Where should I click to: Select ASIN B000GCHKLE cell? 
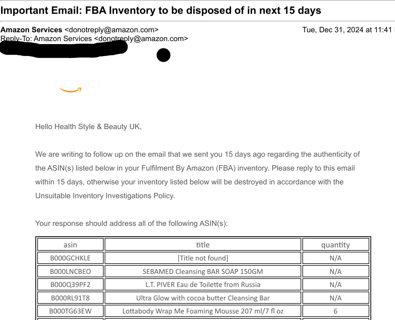point(70,258)
